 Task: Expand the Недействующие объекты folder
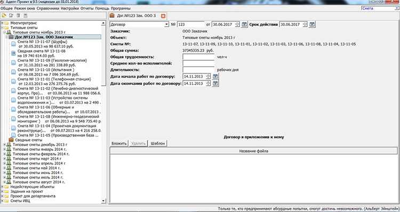coord(2,187)
